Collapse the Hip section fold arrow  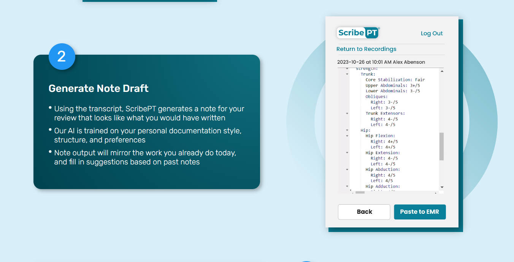(347, 130)
